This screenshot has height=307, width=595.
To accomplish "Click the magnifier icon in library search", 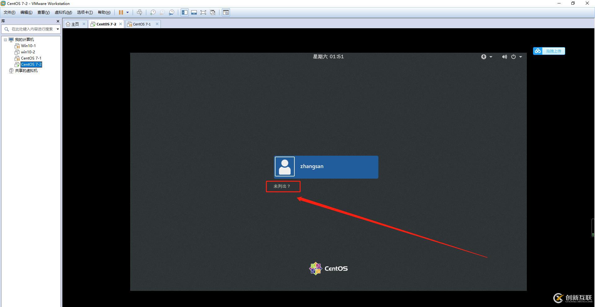I will (7, 29).
